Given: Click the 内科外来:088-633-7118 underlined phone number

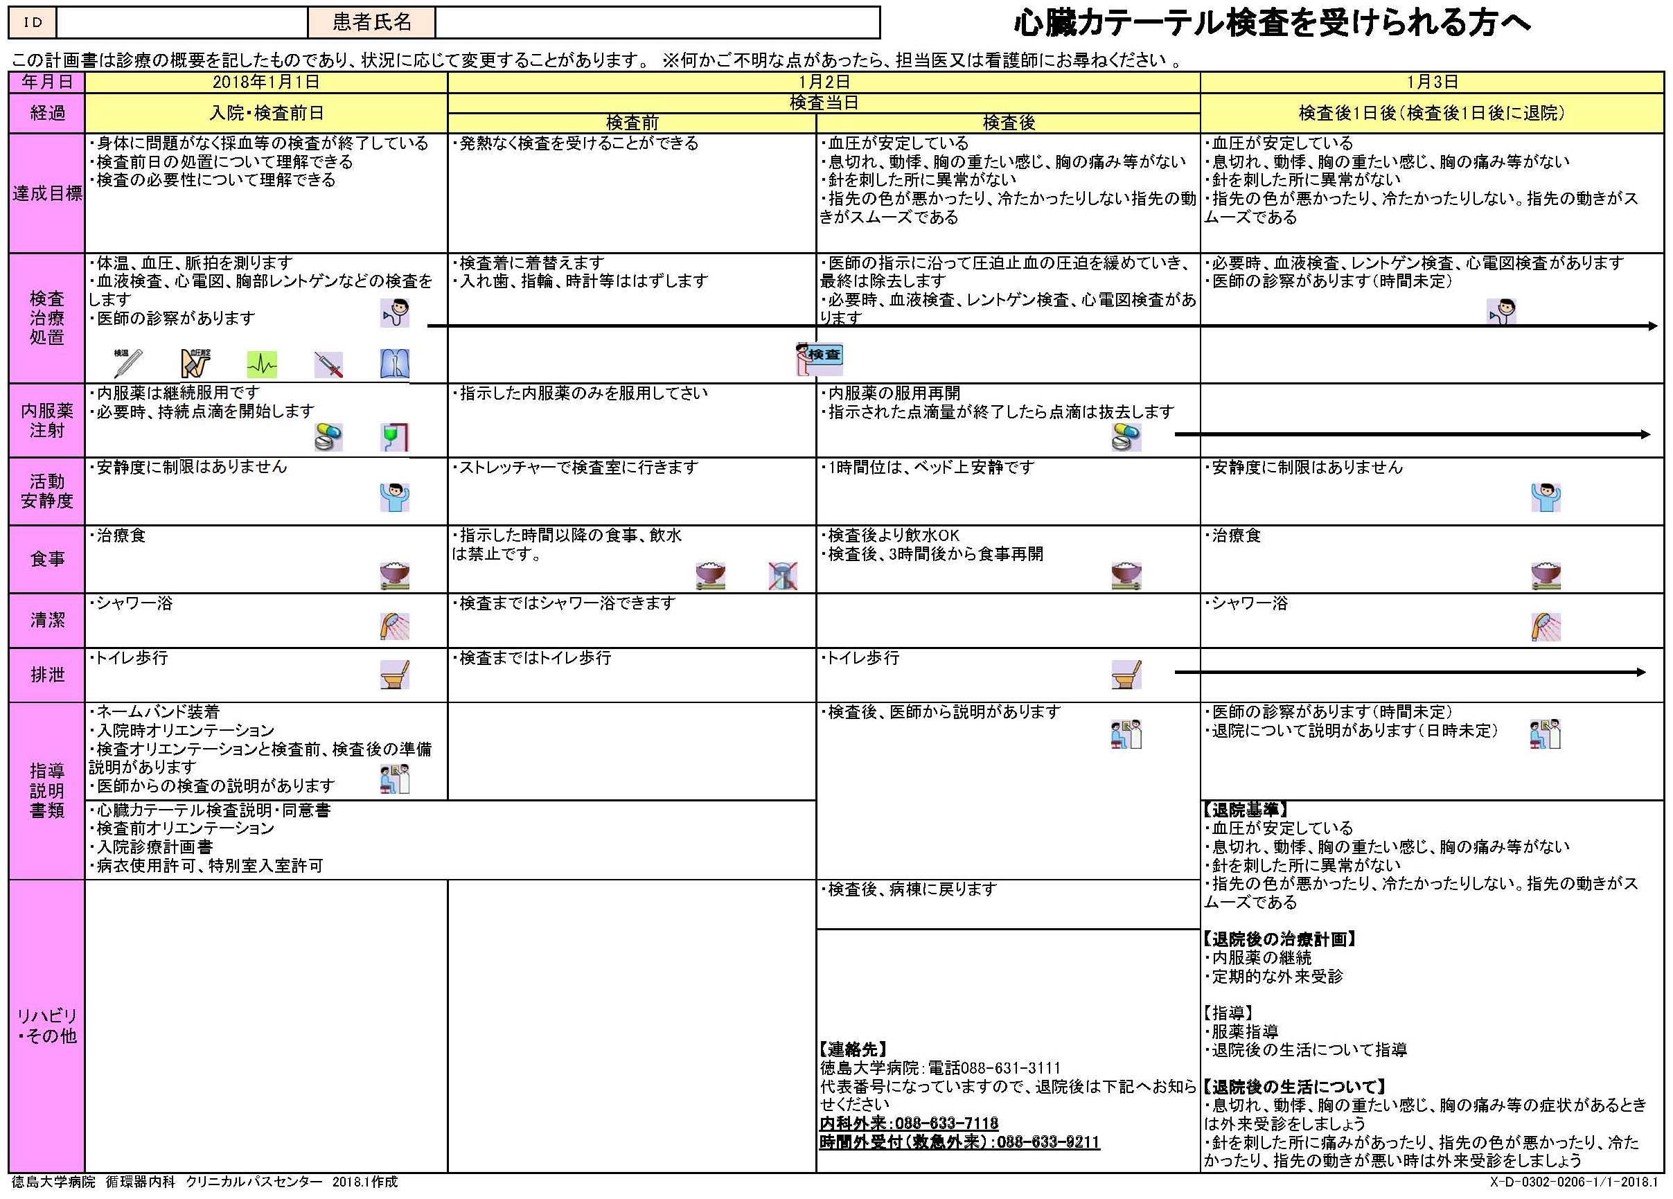Looking at the screenshot, I should tap(909, 1122).
